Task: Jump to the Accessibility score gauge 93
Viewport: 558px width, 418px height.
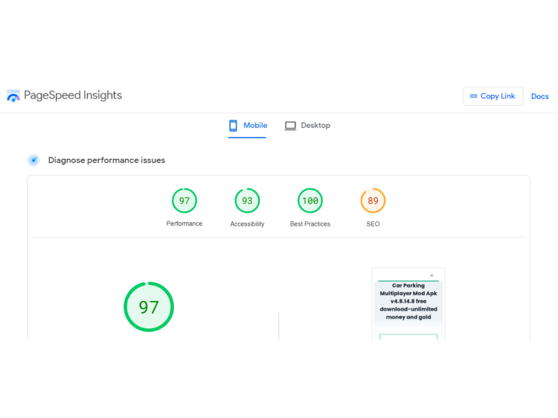Action: (x=247, y=201)
